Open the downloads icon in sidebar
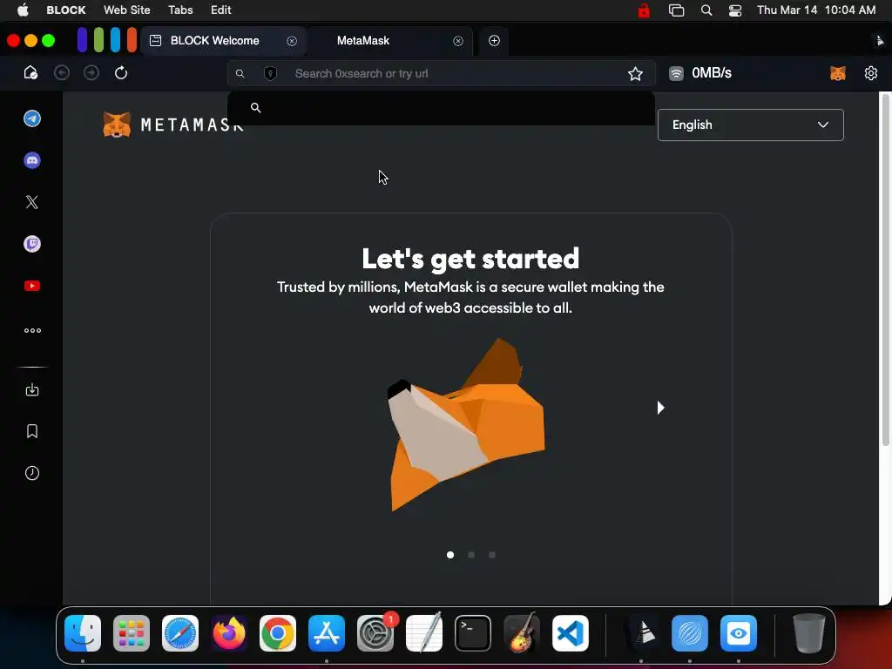This screenshot has height=669, width=892. tap(32, 389)
